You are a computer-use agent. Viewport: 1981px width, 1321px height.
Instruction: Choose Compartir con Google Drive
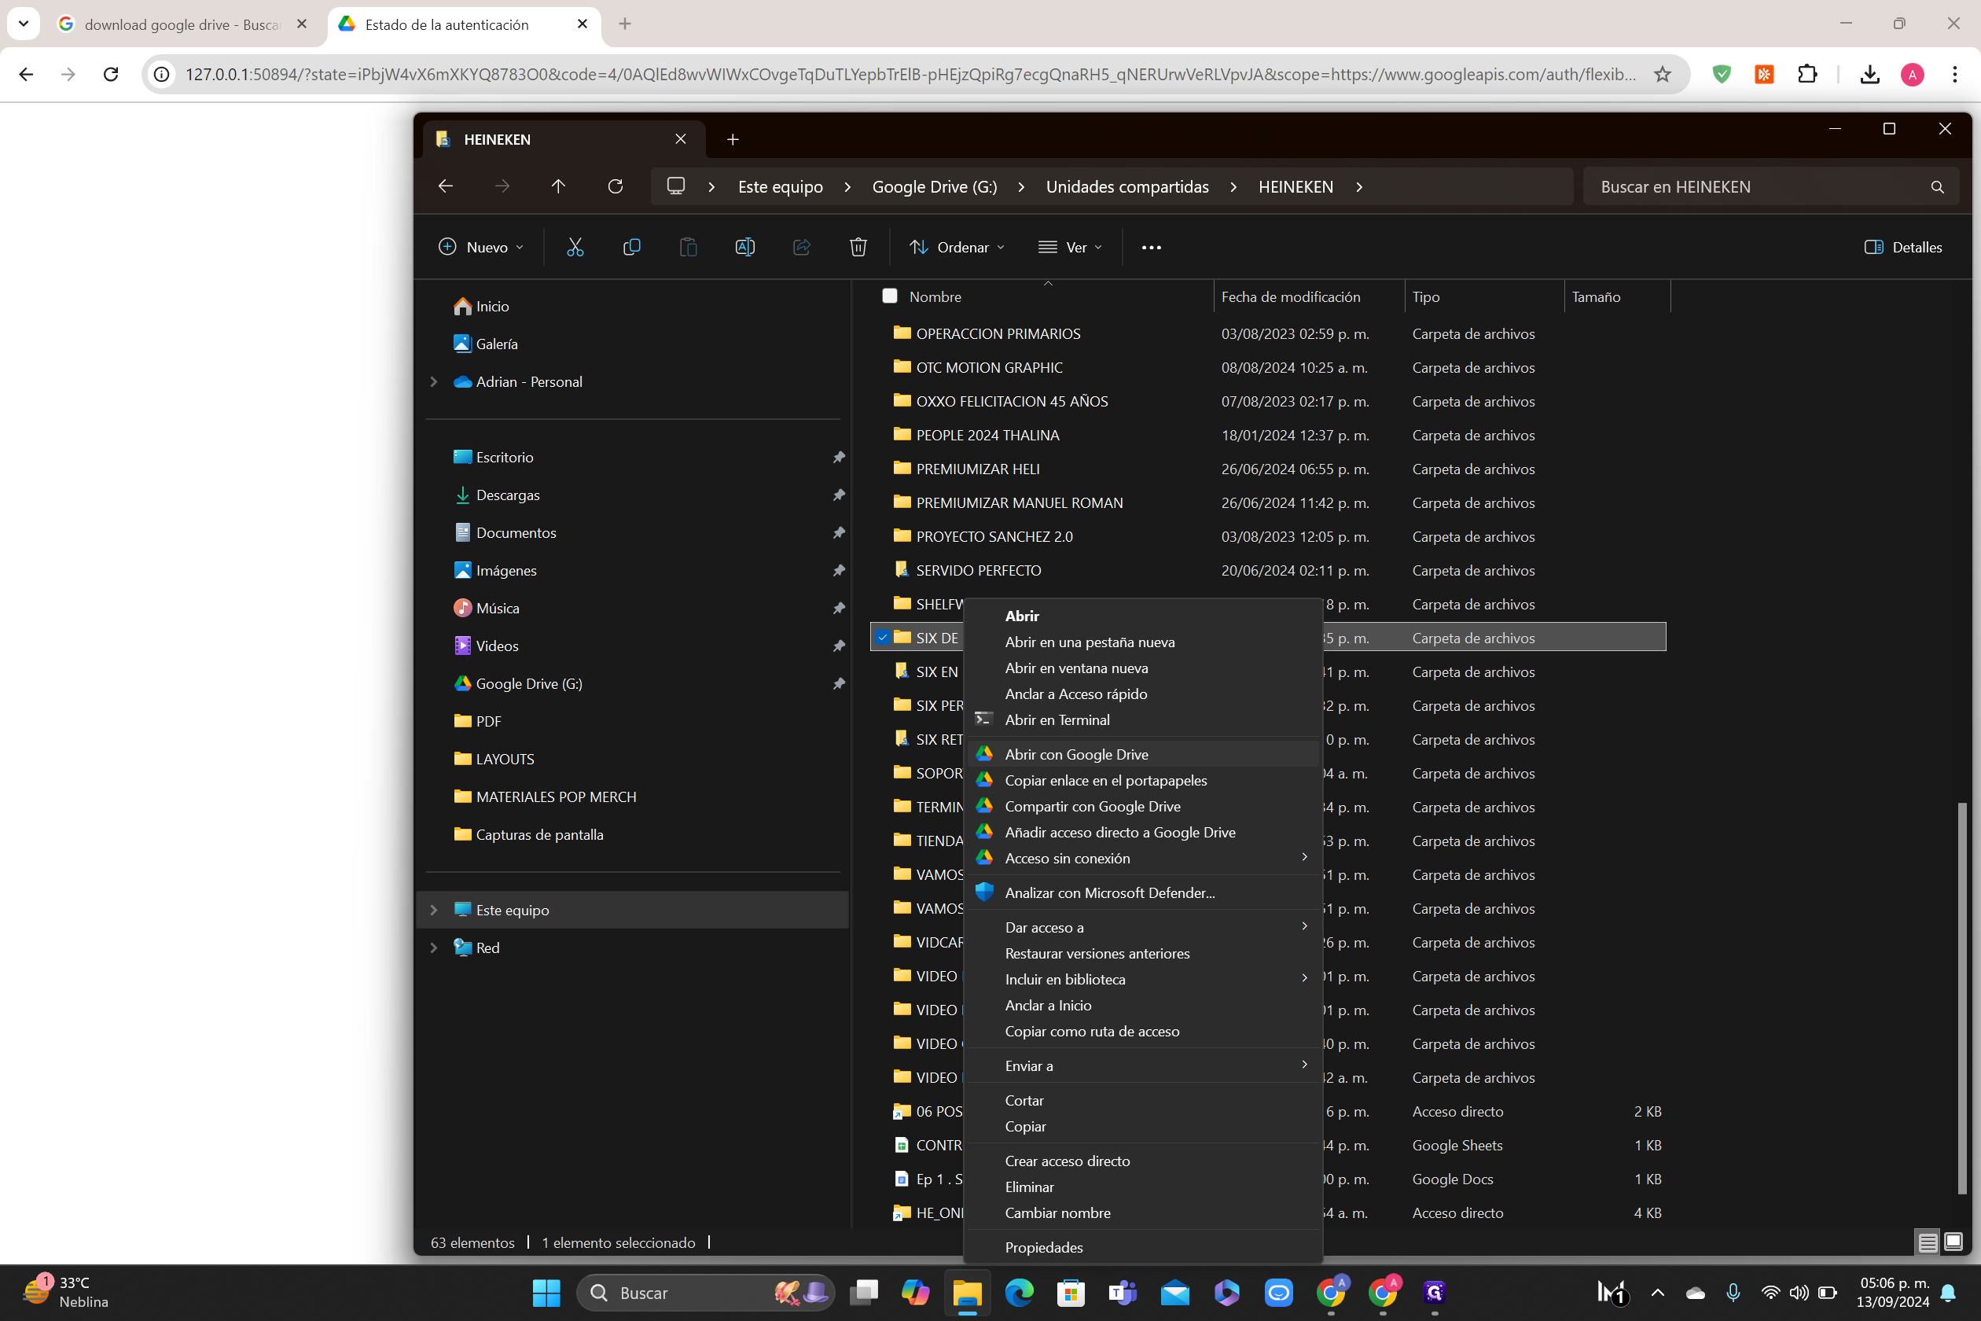1142,806
